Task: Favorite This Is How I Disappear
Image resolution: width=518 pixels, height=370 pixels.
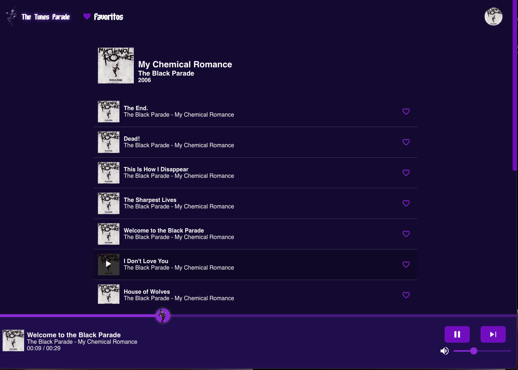Action: pyautogui.click(x=406, y=173)
